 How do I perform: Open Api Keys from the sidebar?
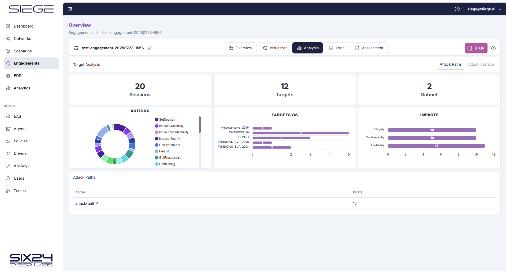tap(21, 166)
